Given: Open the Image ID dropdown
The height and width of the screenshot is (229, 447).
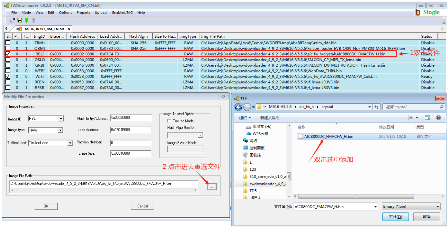Looking at the screenshot, I should click(61, 119).
